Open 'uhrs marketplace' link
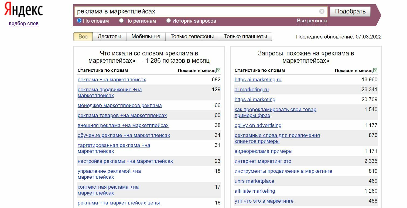 [254, 181]
